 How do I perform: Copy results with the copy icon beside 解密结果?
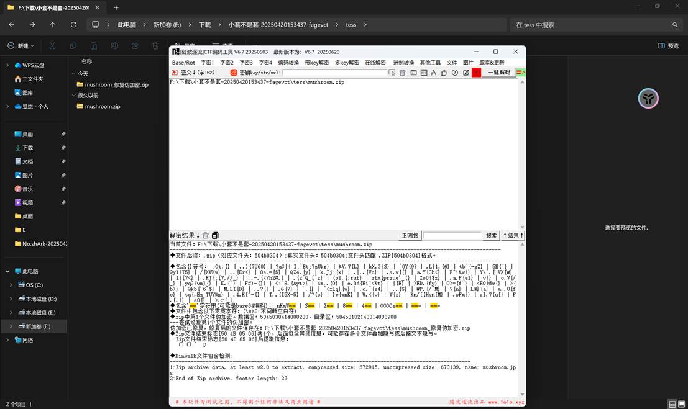pos(215,235)
